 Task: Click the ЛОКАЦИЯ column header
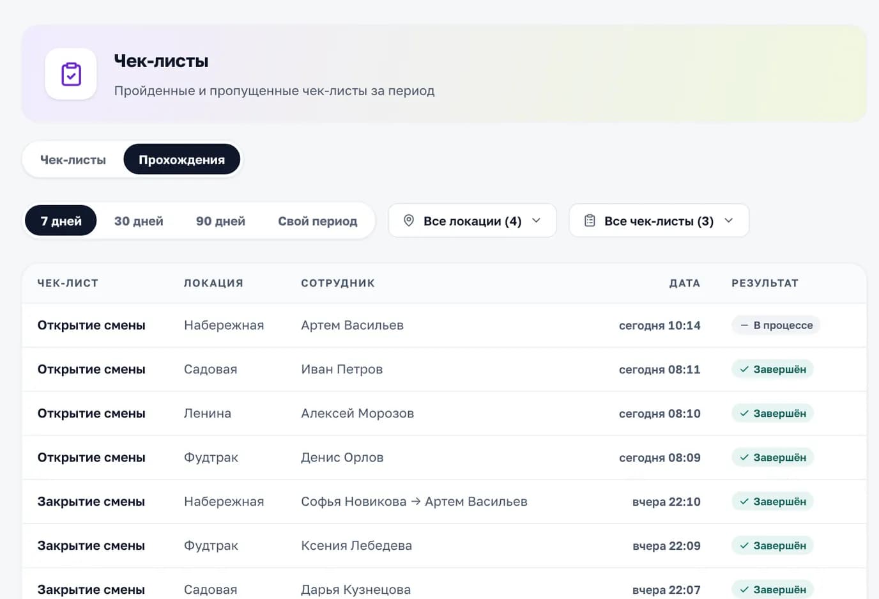point(213,283)
